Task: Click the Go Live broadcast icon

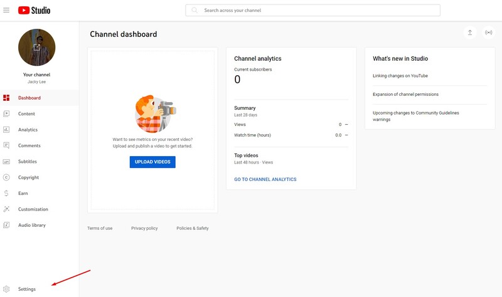Action: coord(488,33)
